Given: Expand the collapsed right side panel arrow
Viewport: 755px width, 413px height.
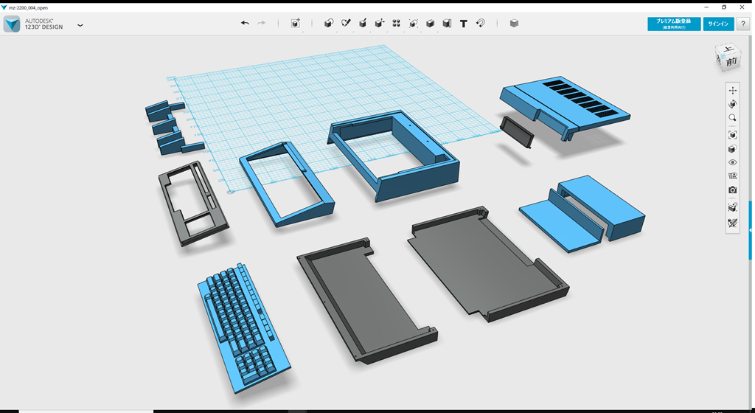Looking at the screenshot, I should coord(751,231).
